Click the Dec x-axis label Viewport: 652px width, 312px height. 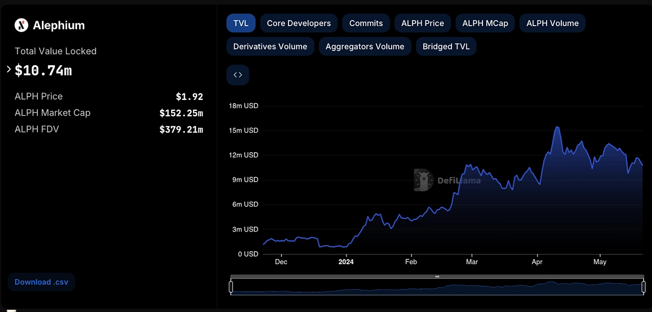[281, 262]
